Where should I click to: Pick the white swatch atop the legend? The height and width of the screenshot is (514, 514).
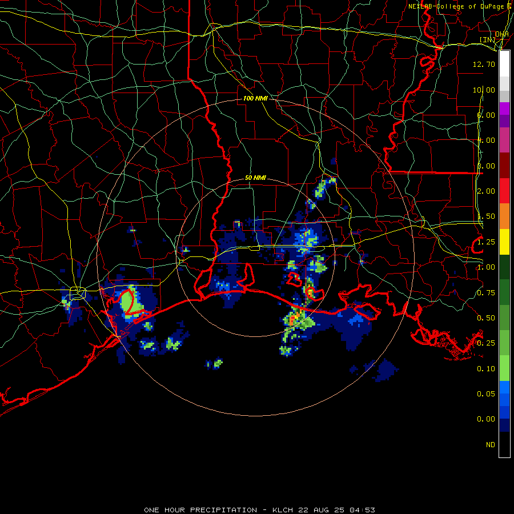click(x=504, y=63)
